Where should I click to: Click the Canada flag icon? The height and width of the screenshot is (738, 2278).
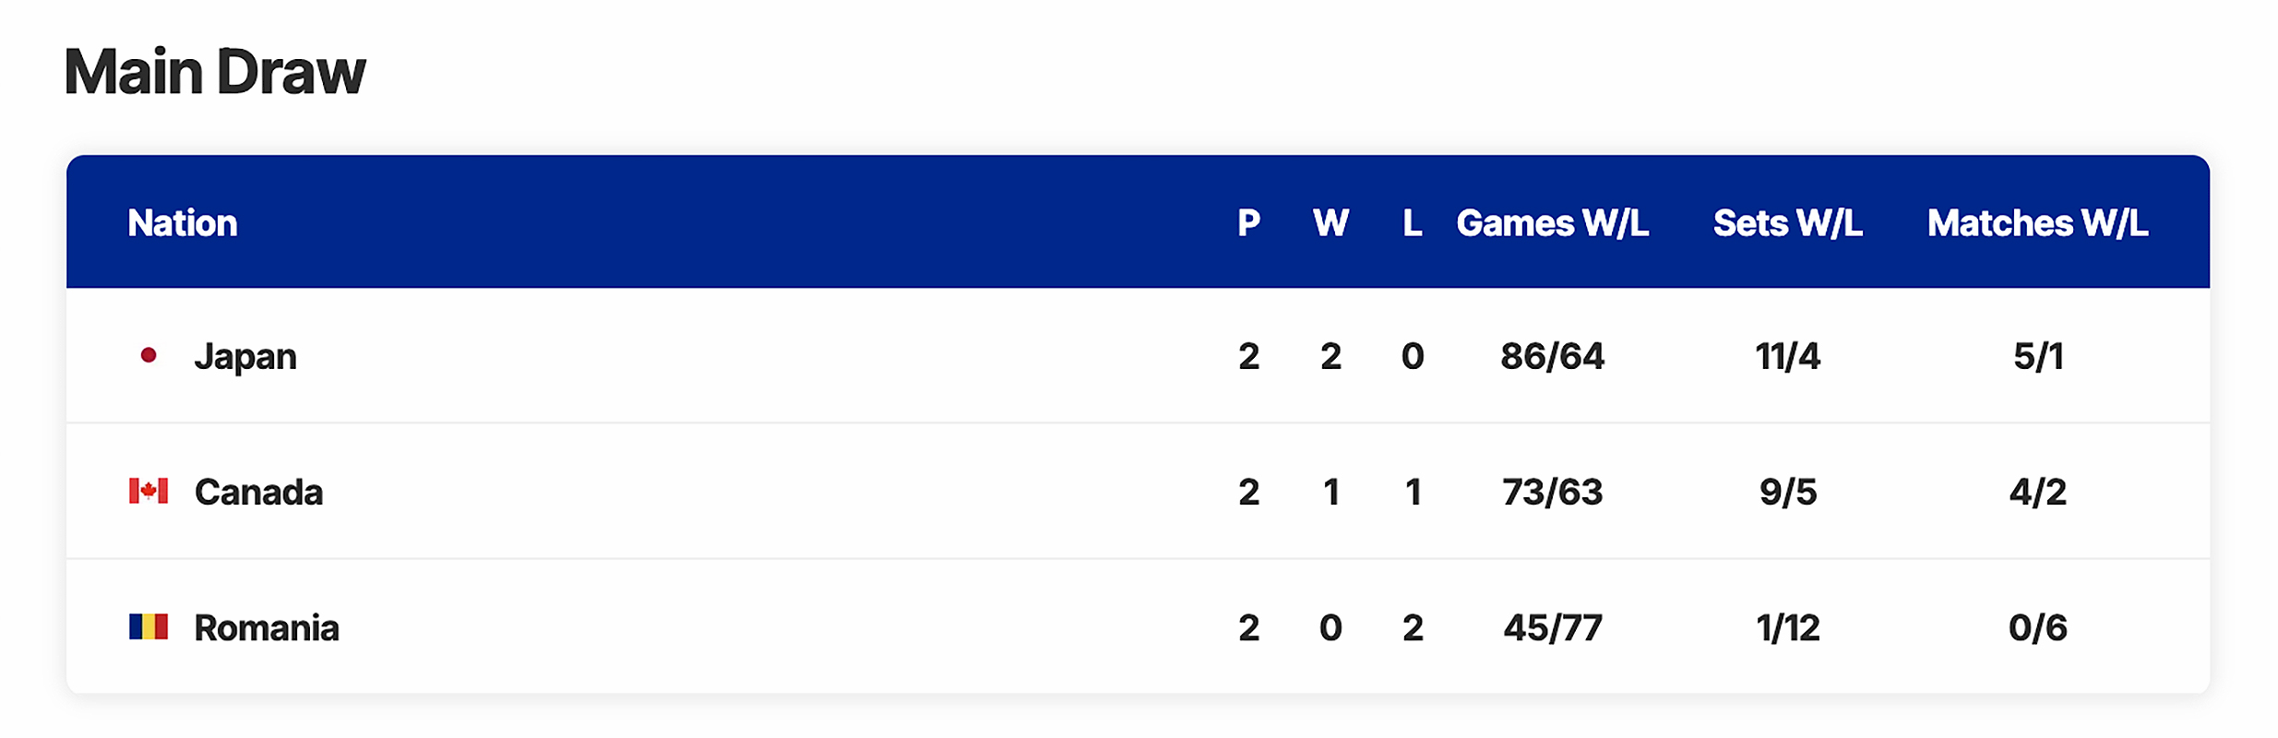point(148,491)
